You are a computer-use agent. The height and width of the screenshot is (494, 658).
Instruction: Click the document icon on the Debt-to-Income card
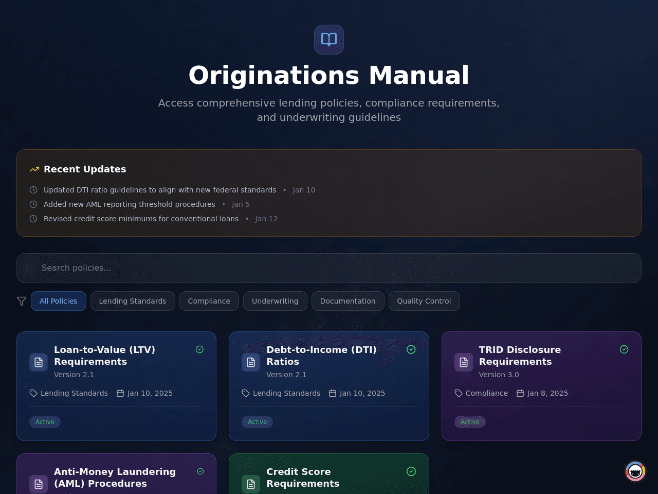pyautogui.click(x=251, y=362)
